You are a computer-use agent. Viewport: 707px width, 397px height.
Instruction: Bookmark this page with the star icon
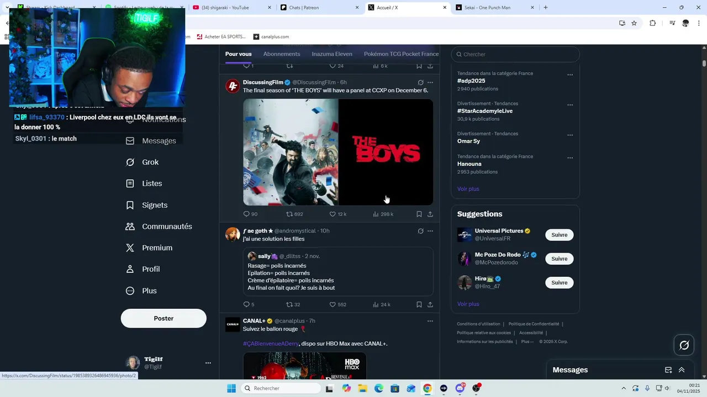pos(634,23)
